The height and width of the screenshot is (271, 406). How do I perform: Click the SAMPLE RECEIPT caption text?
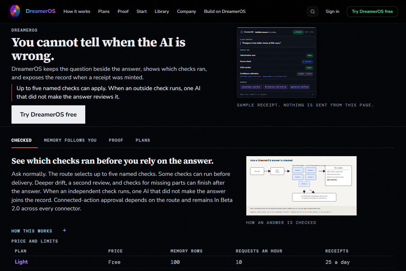click(305, 105)
